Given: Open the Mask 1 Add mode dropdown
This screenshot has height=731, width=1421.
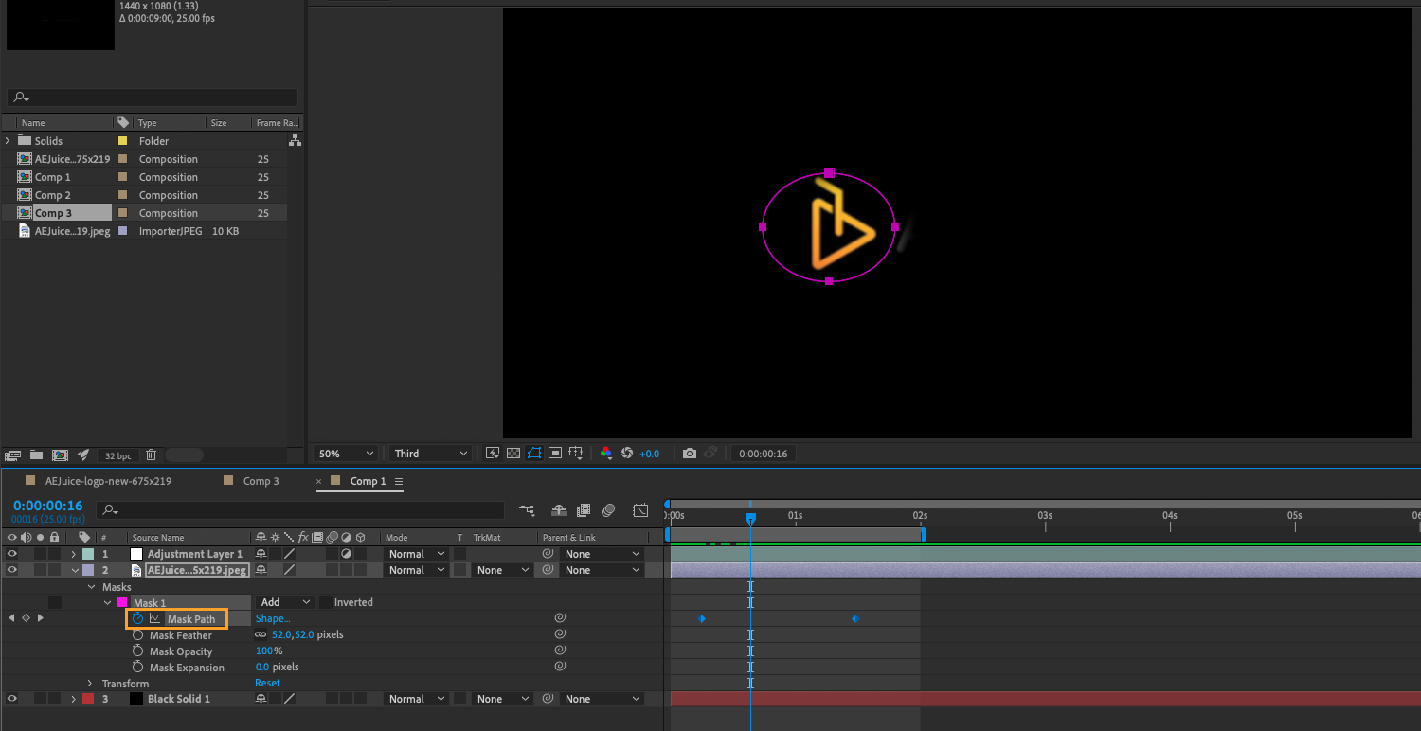Looking at the screenshot, I should [x=285, y=602].
